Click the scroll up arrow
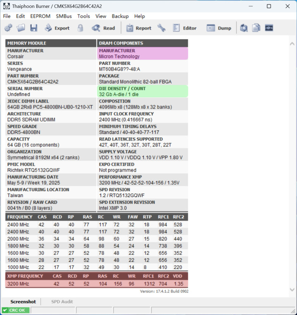297x315 pixels. click(x=292, y=44)
